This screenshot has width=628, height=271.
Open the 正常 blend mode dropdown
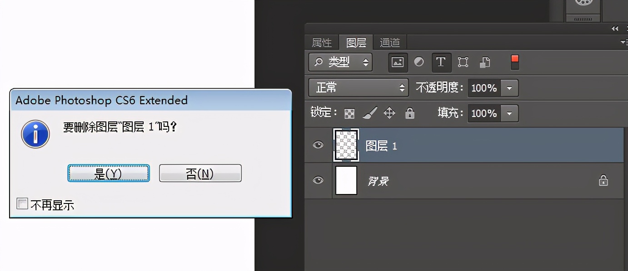click(359, 87)
